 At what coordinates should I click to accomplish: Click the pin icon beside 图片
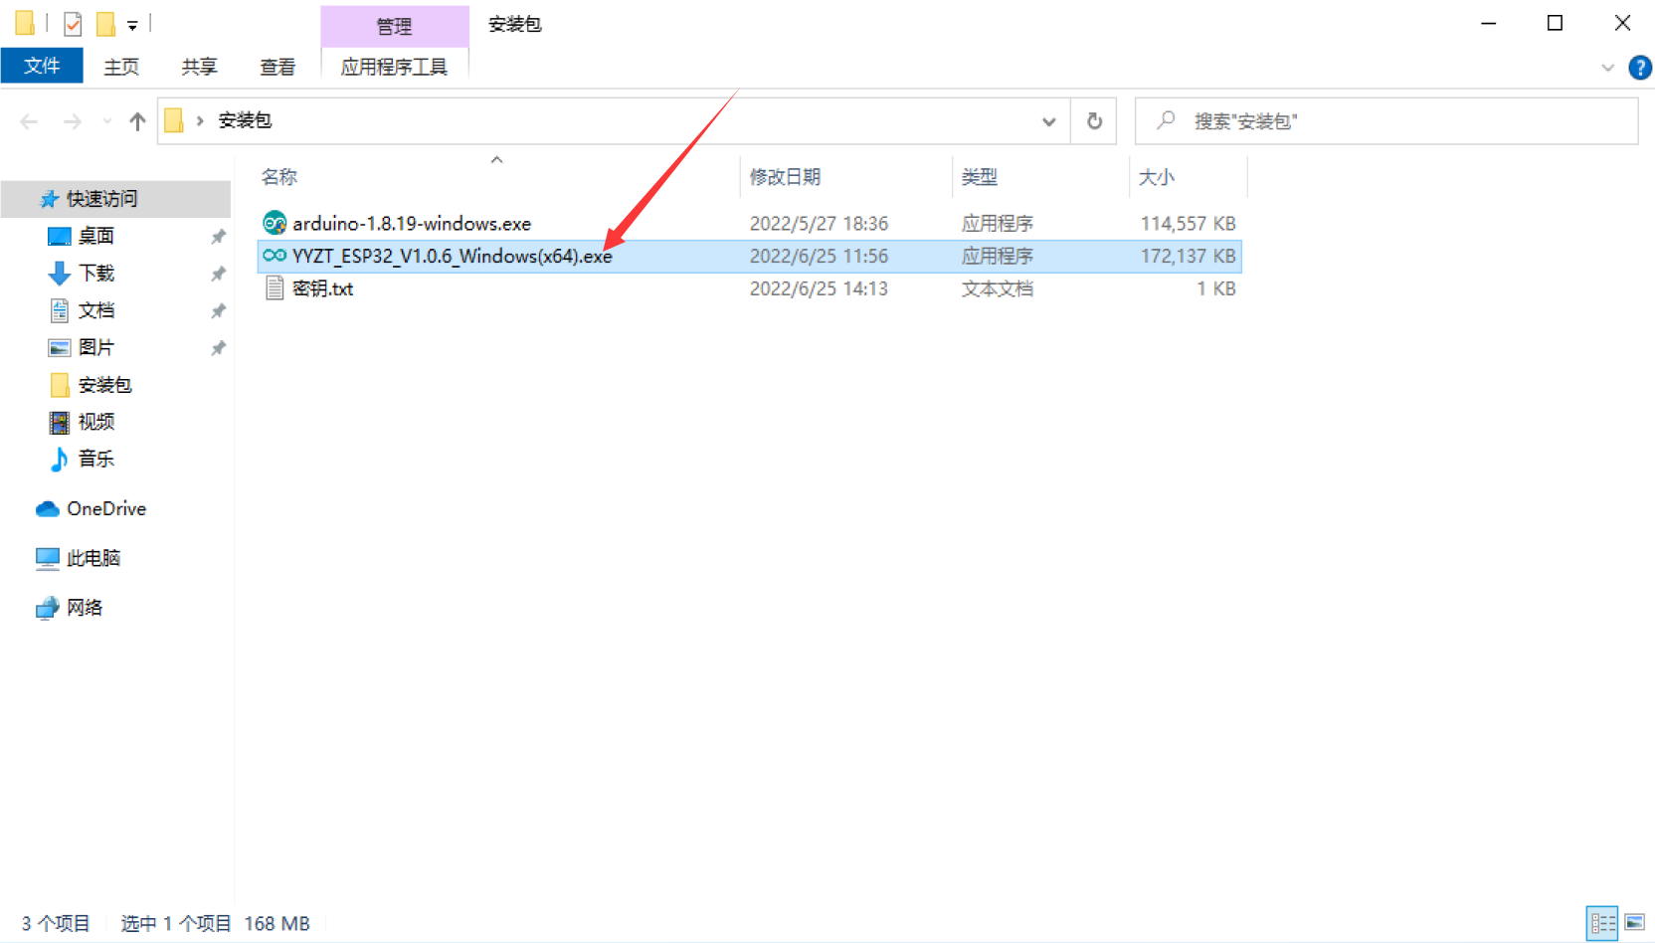pyautogui.click(x=218, y=348)
